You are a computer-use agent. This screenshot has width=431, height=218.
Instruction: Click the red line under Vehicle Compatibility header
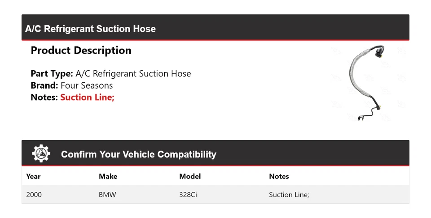pos(215,166)
